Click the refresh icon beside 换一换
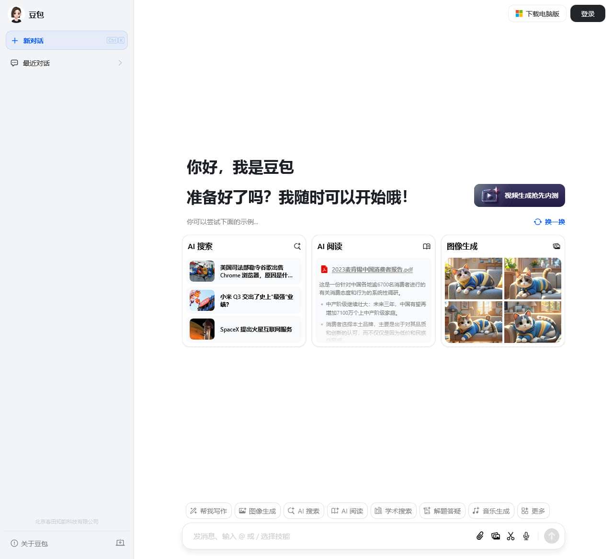This screenshot has height=559, width=613. (538, 222)
